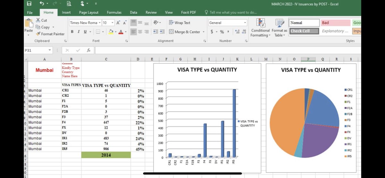Expand the font name dropdown
Viewport: 385px width, 178px height.
(x=100, y=23)
